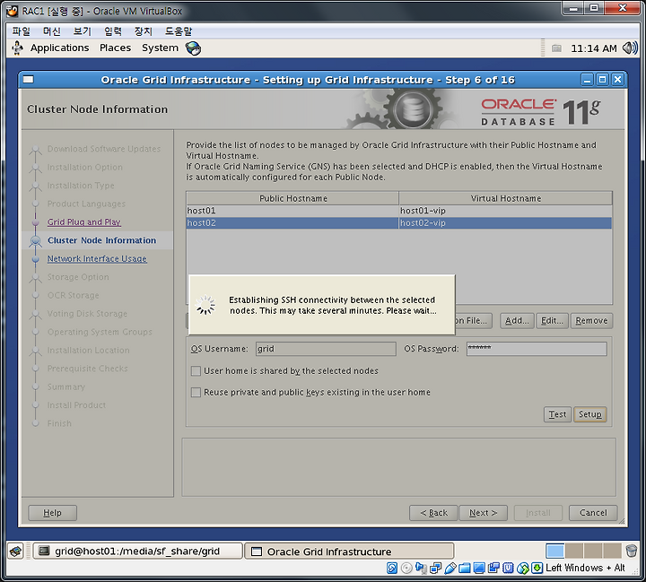Select the host01 public hostname cell
The height and width of the screenshot is (582, 646).
(x=292, y=211)
